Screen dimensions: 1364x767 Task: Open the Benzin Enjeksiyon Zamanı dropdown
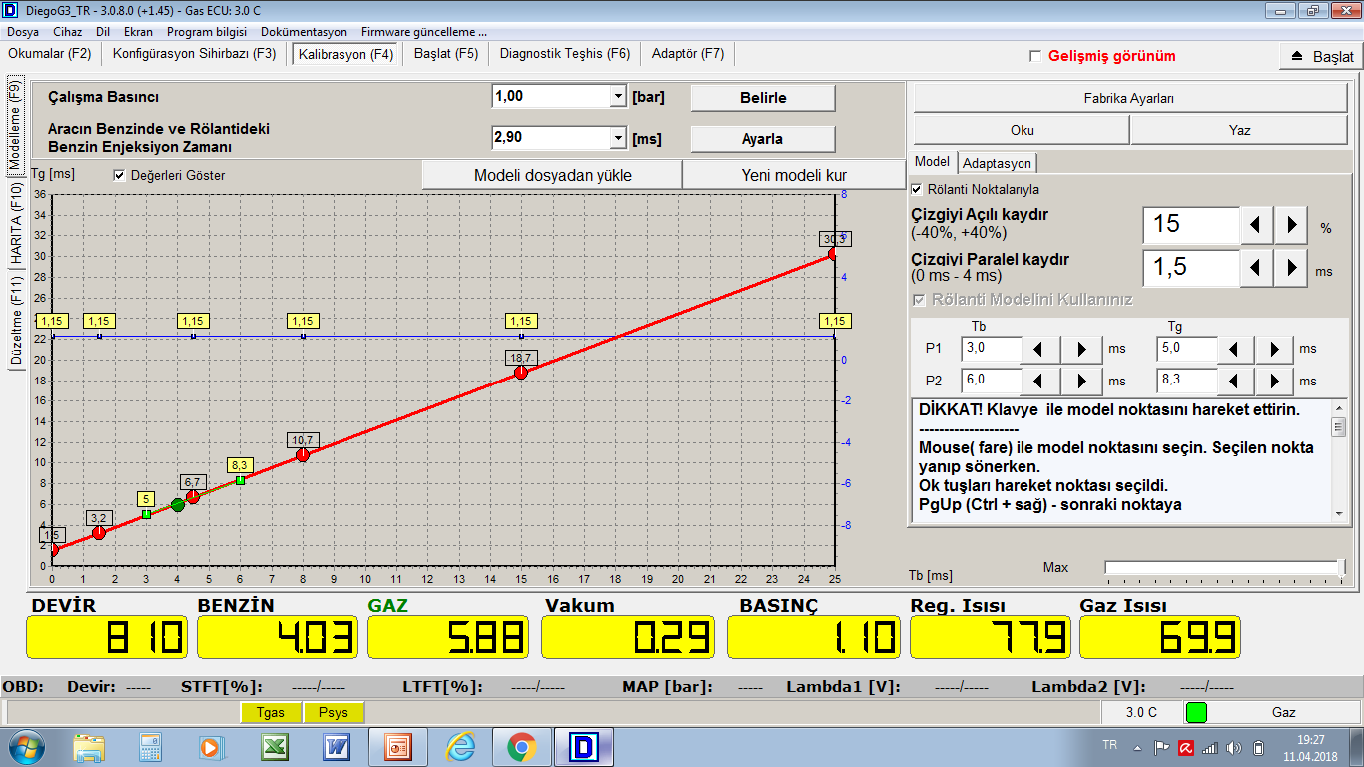pyautogui.click(x=617, y=138)
